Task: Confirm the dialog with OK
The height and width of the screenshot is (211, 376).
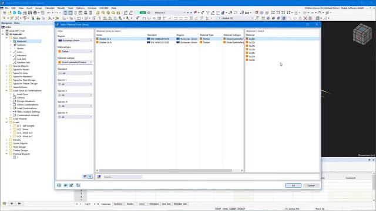Action: pos(293,185)
